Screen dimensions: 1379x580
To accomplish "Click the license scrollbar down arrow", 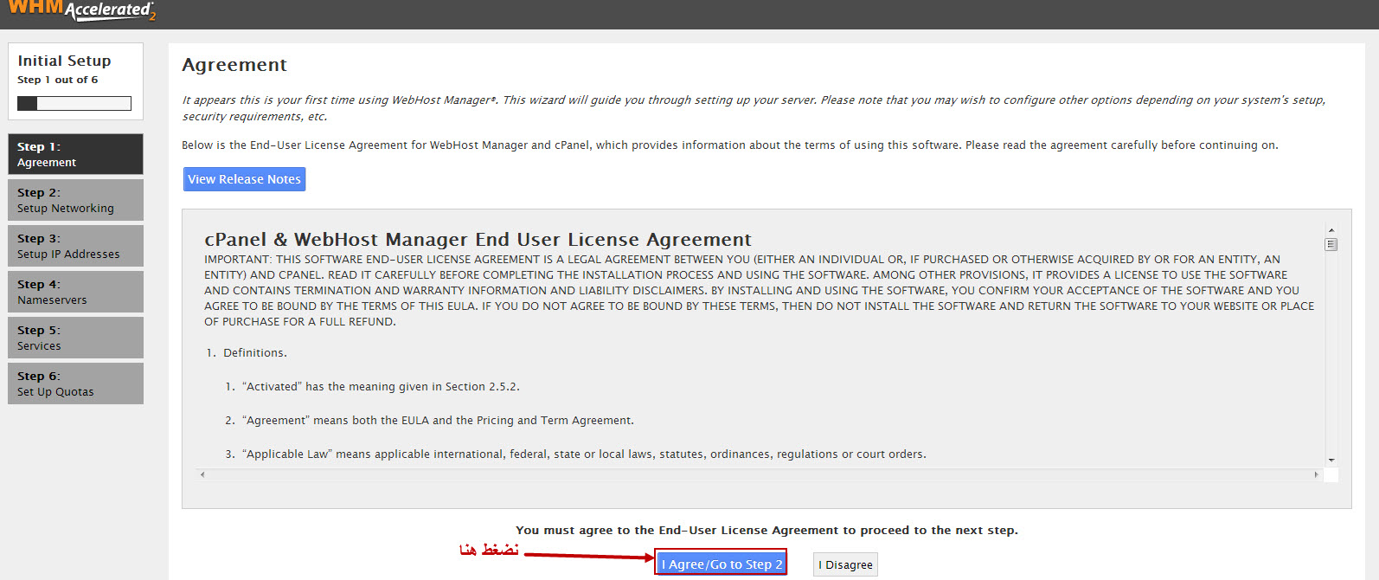I will 1331,461.
